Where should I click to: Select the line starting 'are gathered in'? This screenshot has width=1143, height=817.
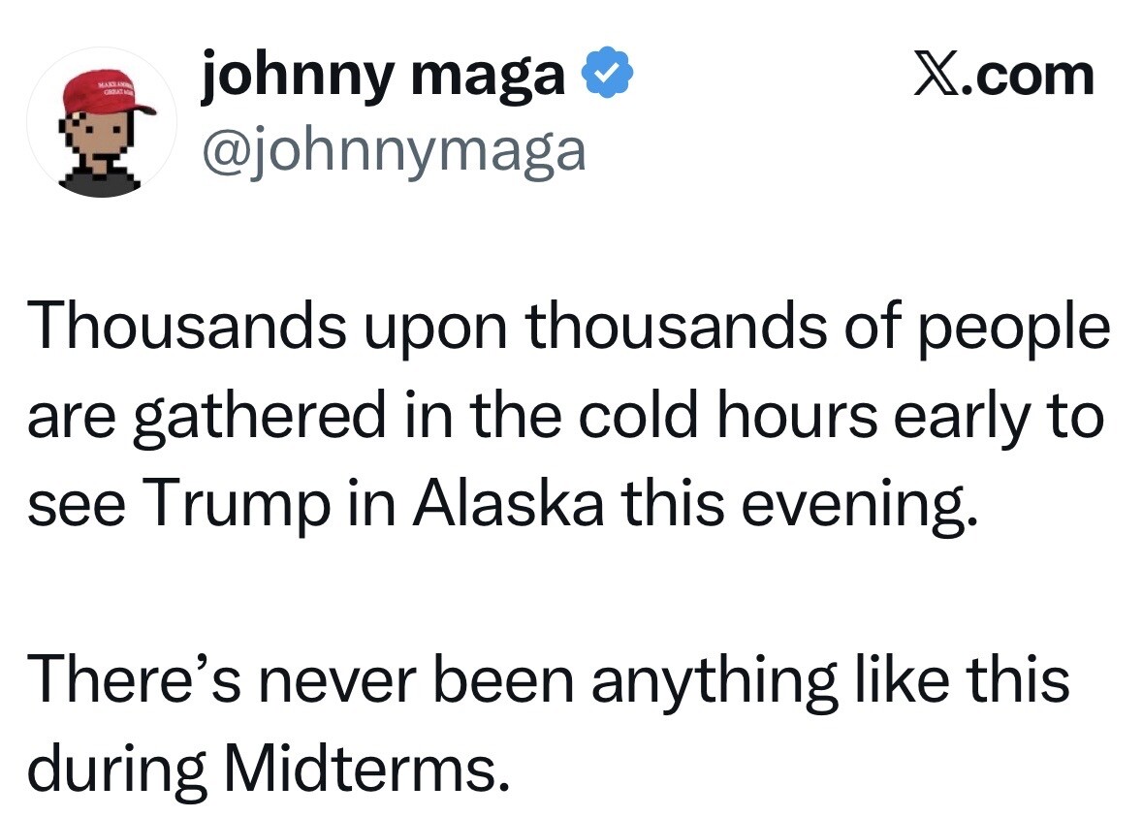coord(565,417)
